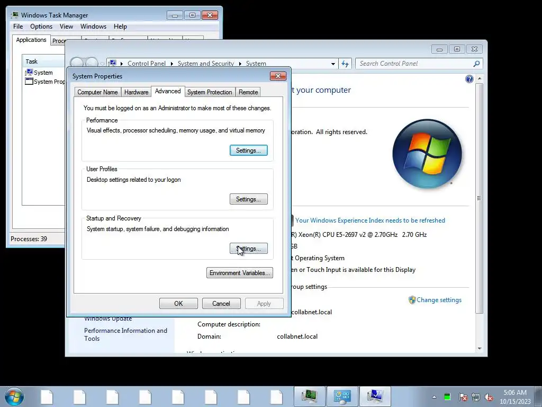Refresh the Control Panel address bar
Image resolution: width=542 pixels, height=407 pixels.
pyautogui.click(x=345, y=64)
